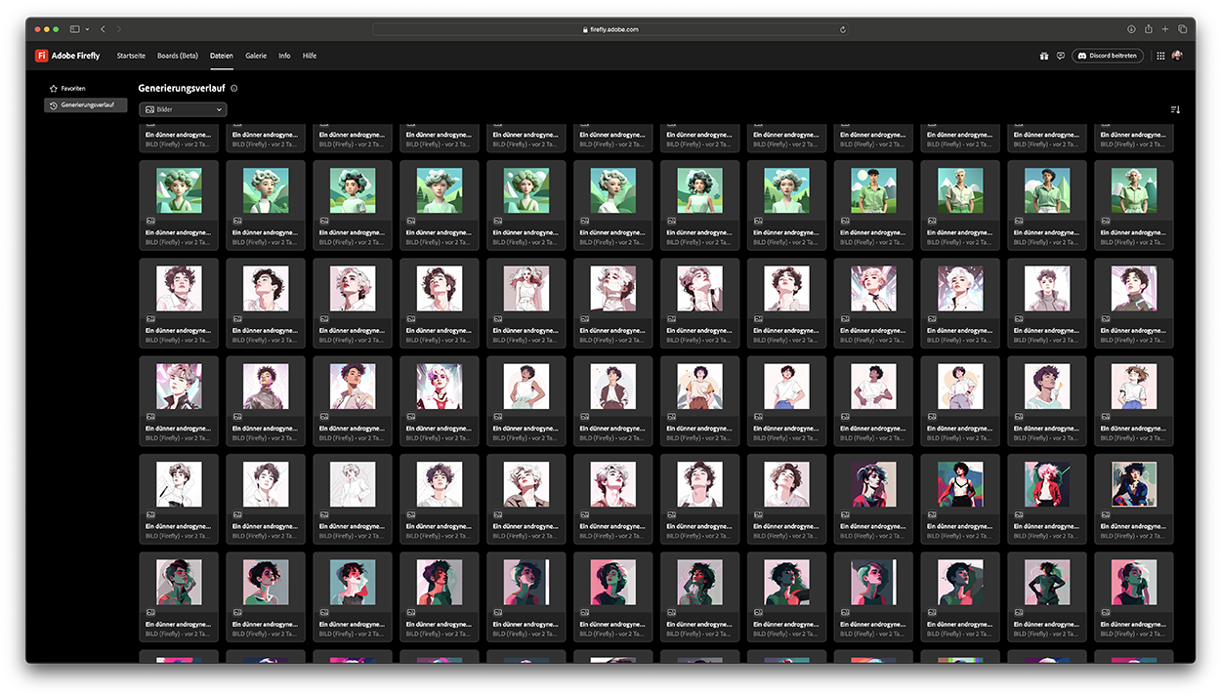Click the Safari share icon
This screenshot has height=697, width=1221.
click(x=1149, y=29)
